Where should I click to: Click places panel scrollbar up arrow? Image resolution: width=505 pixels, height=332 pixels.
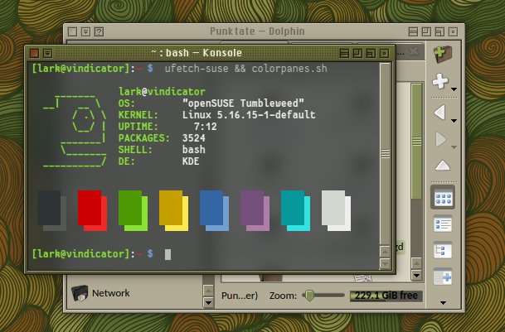pos(208,291)
